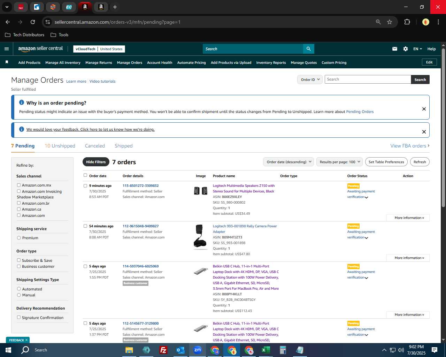Check the Signature Confirmation filter
This screenshot has width=446, height=357.
tap(19, 317)
